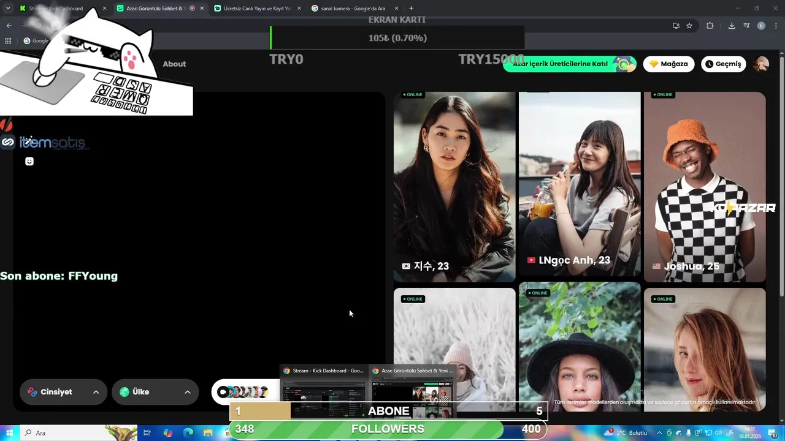785x441 pixels.
Task: Expand the Cinsiyet gender filter
Action: click(x=63, y=392)
